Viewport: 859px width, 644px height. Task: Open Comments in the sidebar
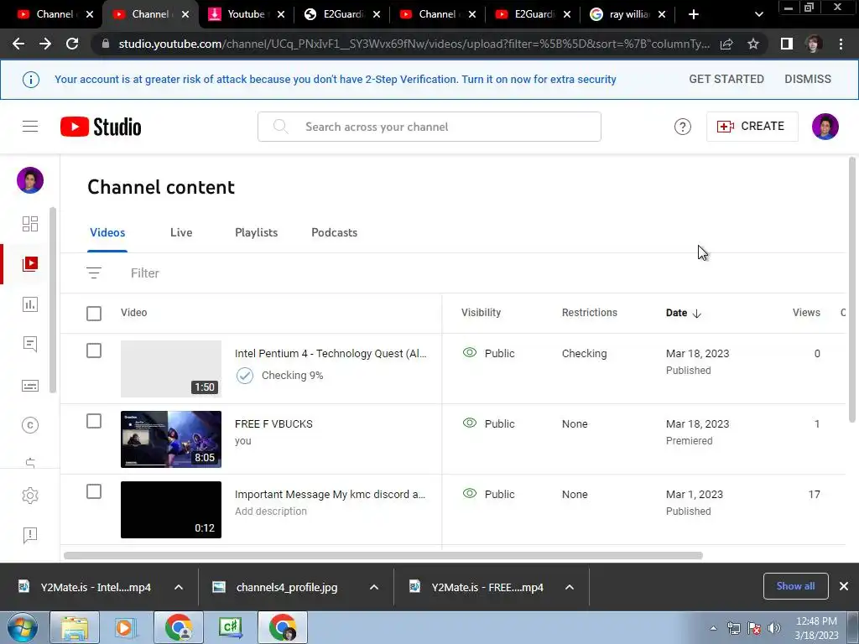click(30, 345)
